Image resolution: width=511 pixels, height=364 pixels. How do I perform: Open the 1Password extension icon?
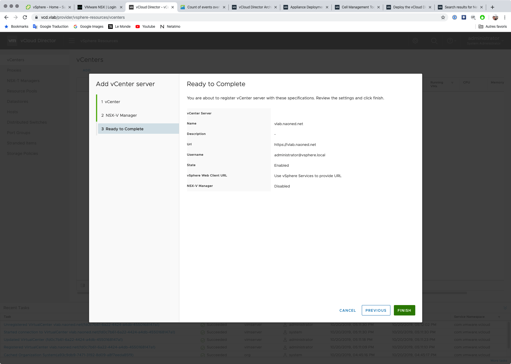454,17
